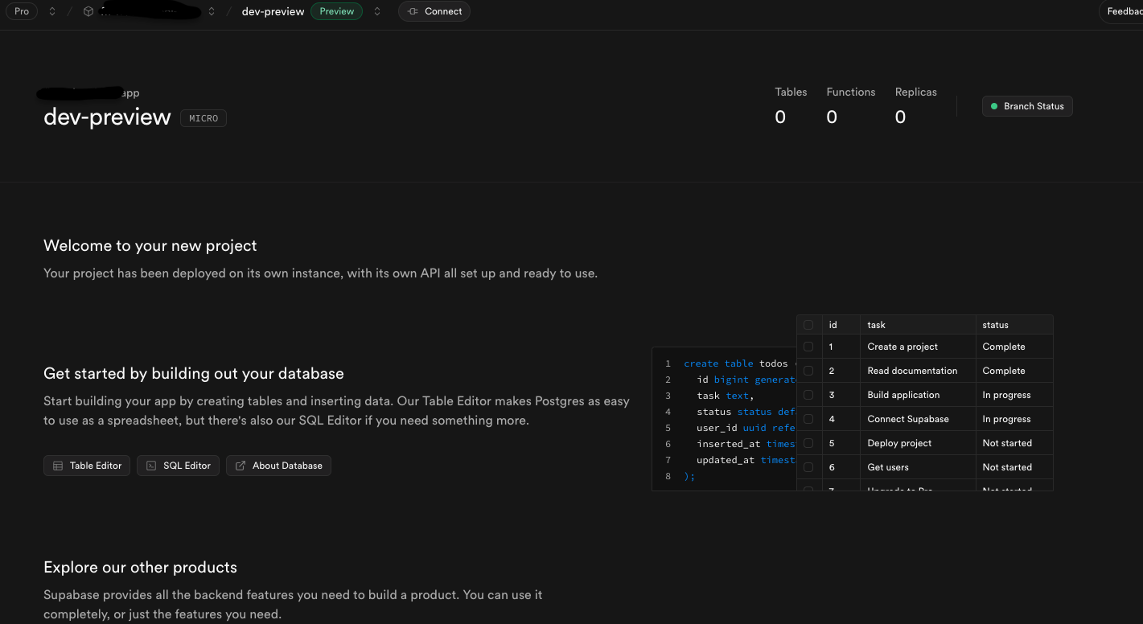The image size is (1143, 624).
Task: Click the Replicas count label
Action: click(915, 92)
